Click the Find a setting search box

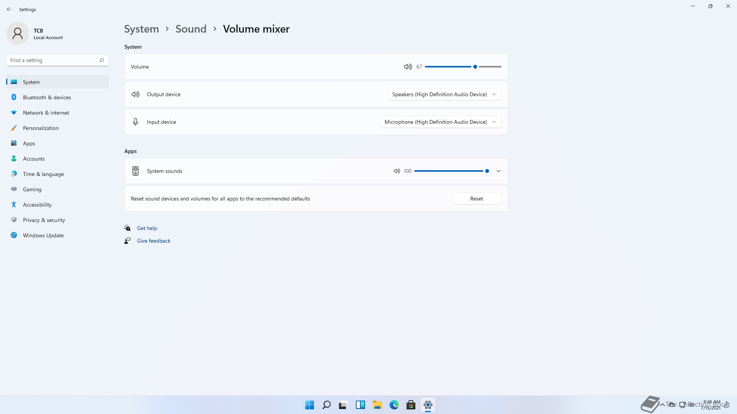[54, 60]
